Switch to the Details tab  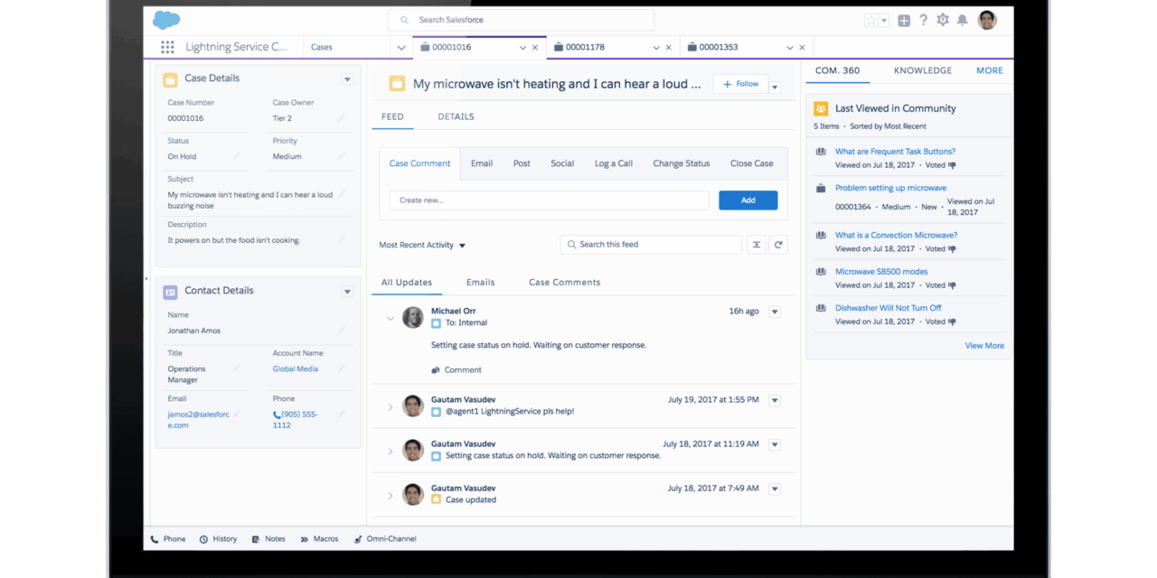(456, 117)
